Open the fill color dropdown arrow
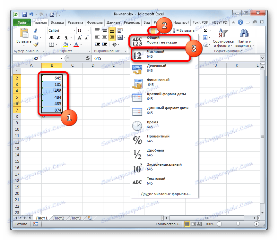 (71, 45)
